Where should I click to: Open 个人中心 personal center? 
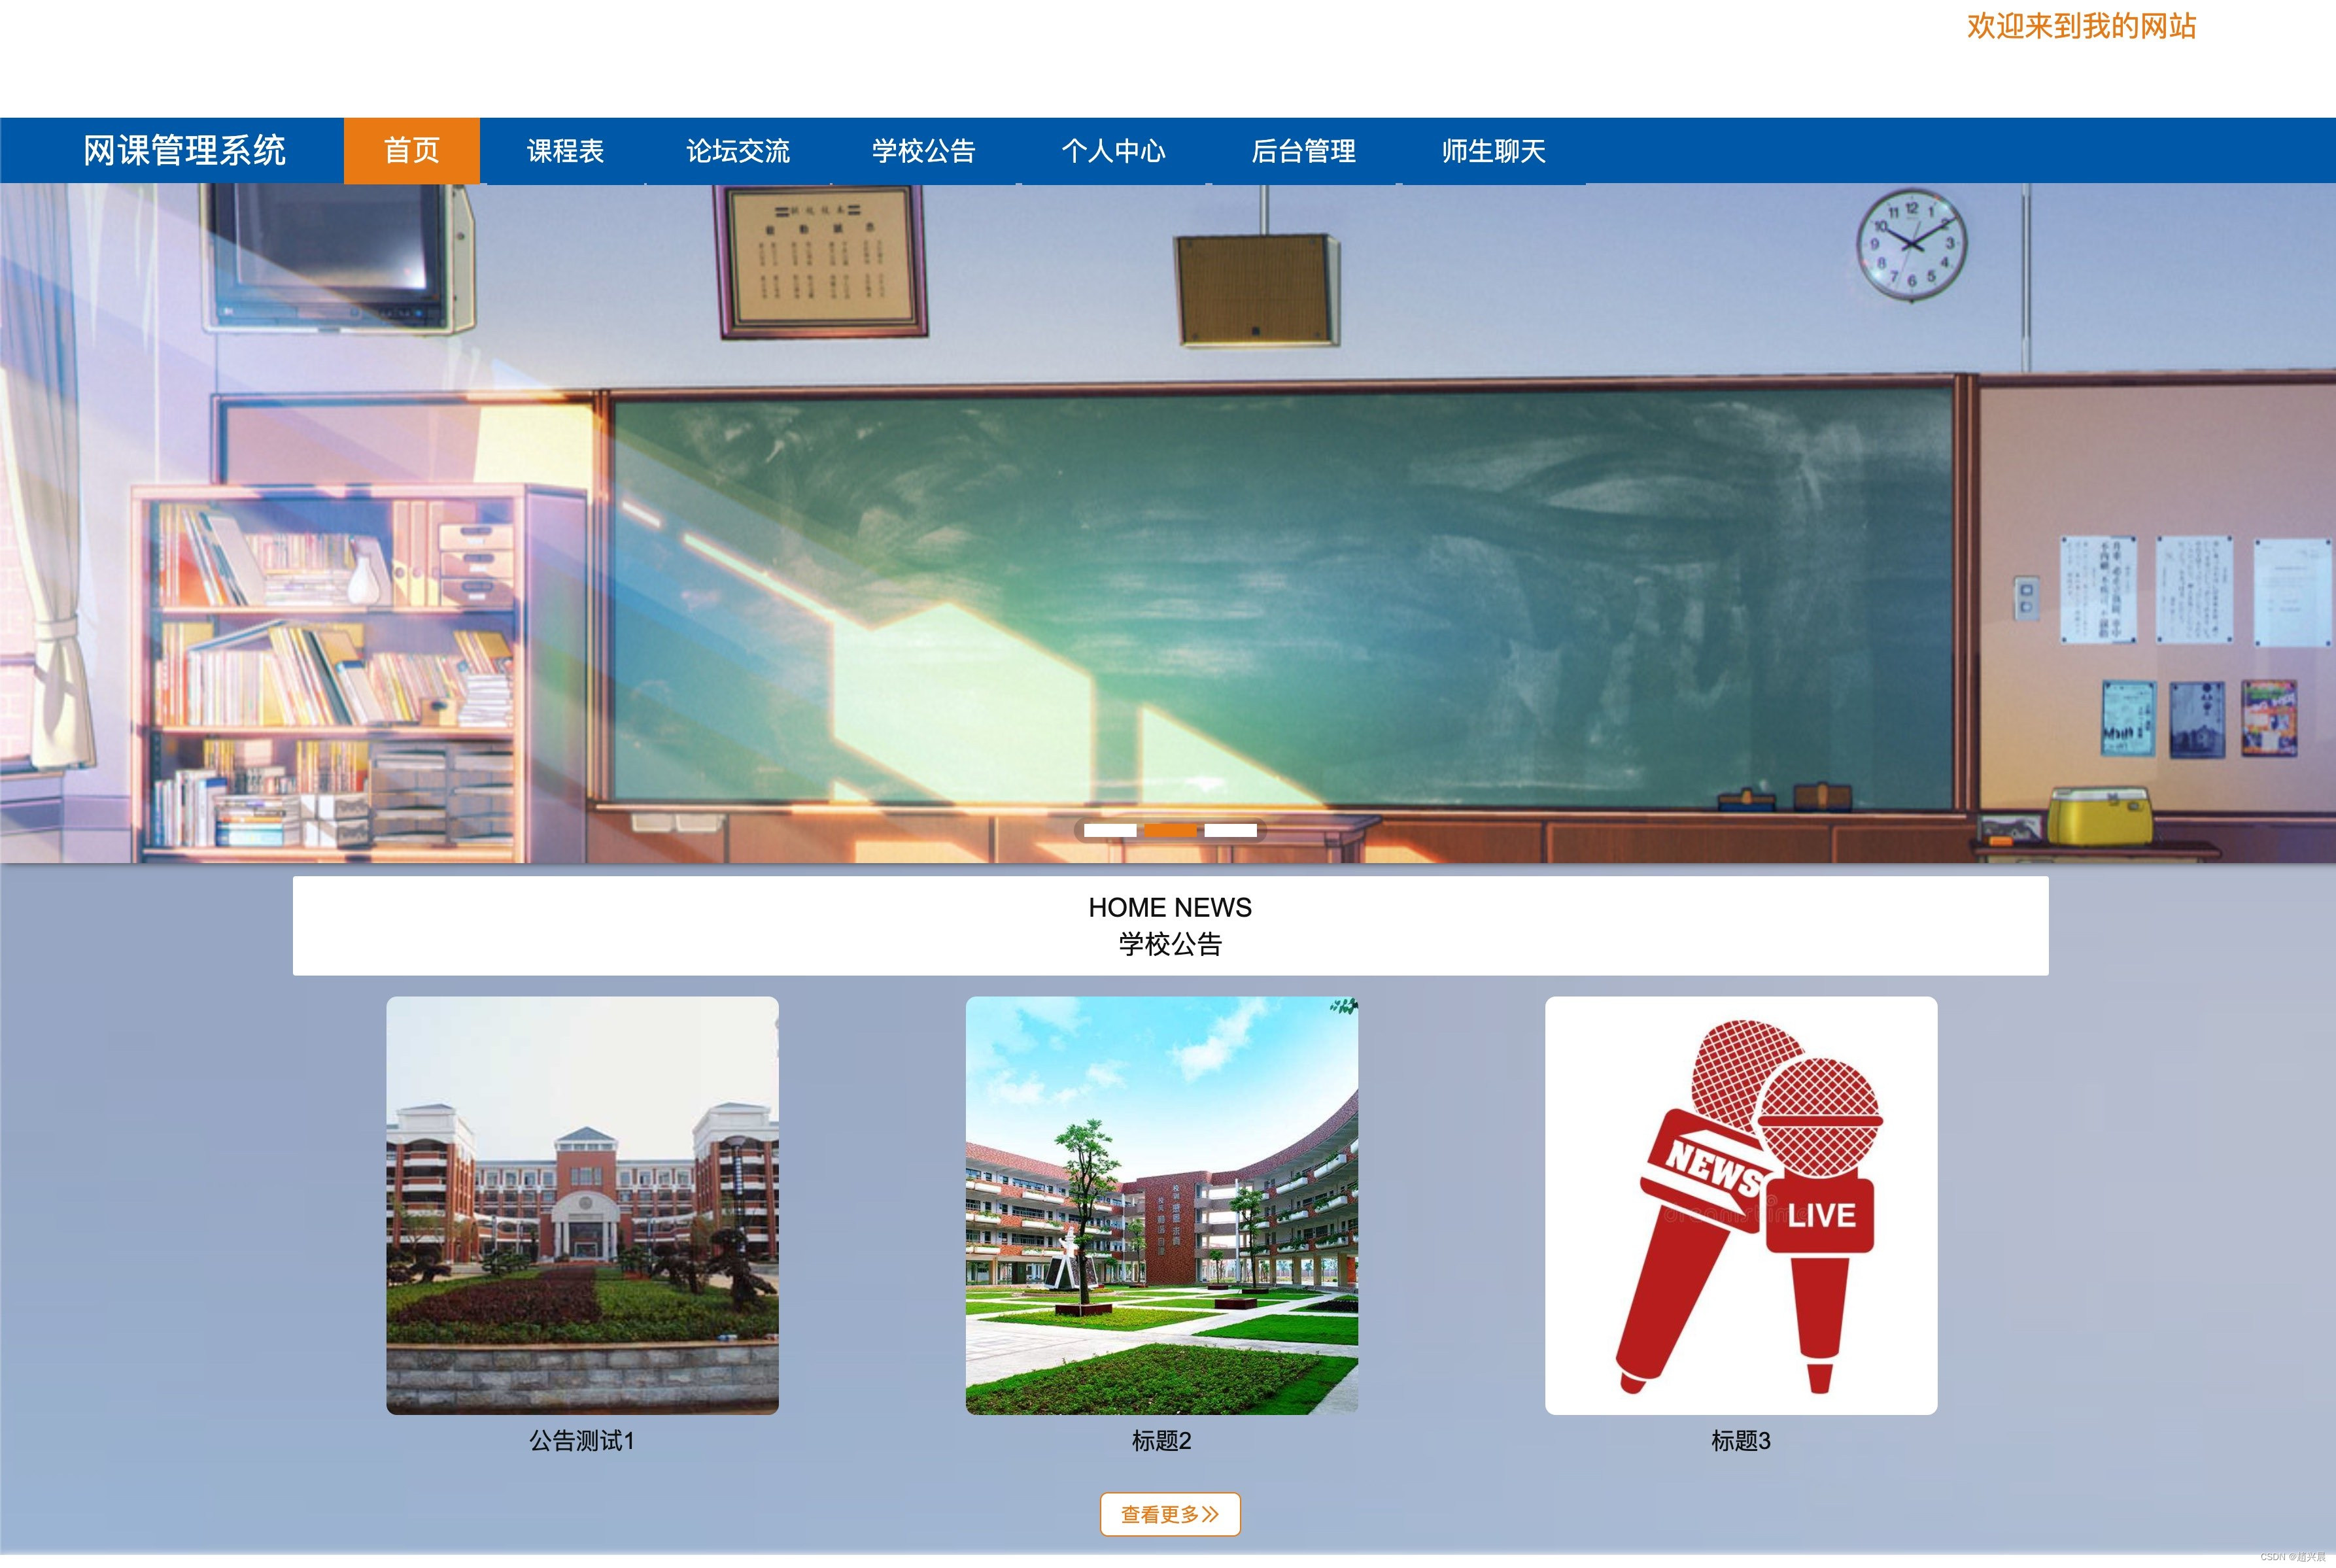(x=1113, y=151)
